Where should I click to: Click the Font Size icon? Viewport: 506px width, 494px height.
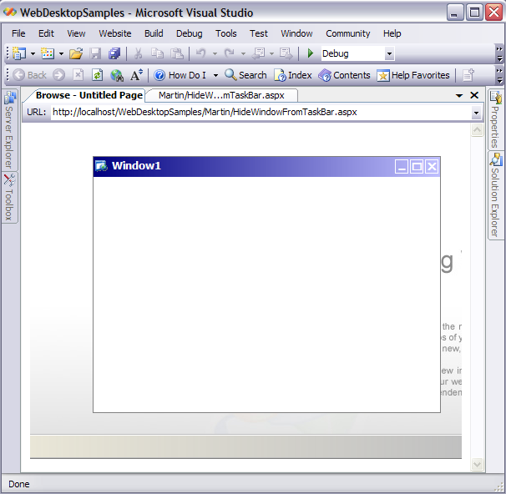pos(137,75)
